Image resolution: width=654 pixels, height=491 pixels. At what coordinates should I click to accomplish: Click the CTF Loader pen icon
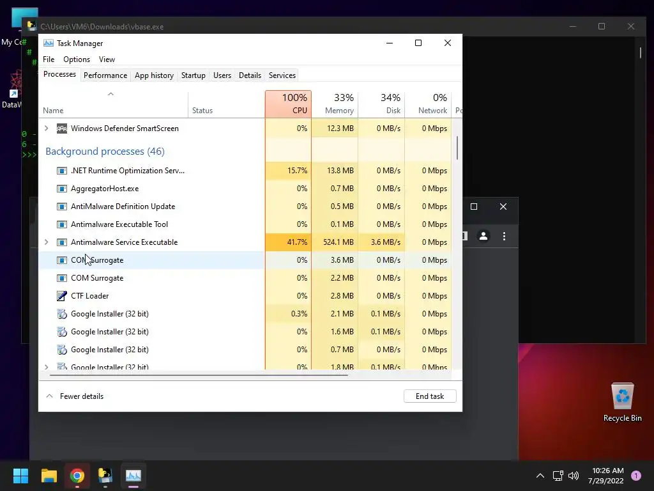(x=62, y=296)
